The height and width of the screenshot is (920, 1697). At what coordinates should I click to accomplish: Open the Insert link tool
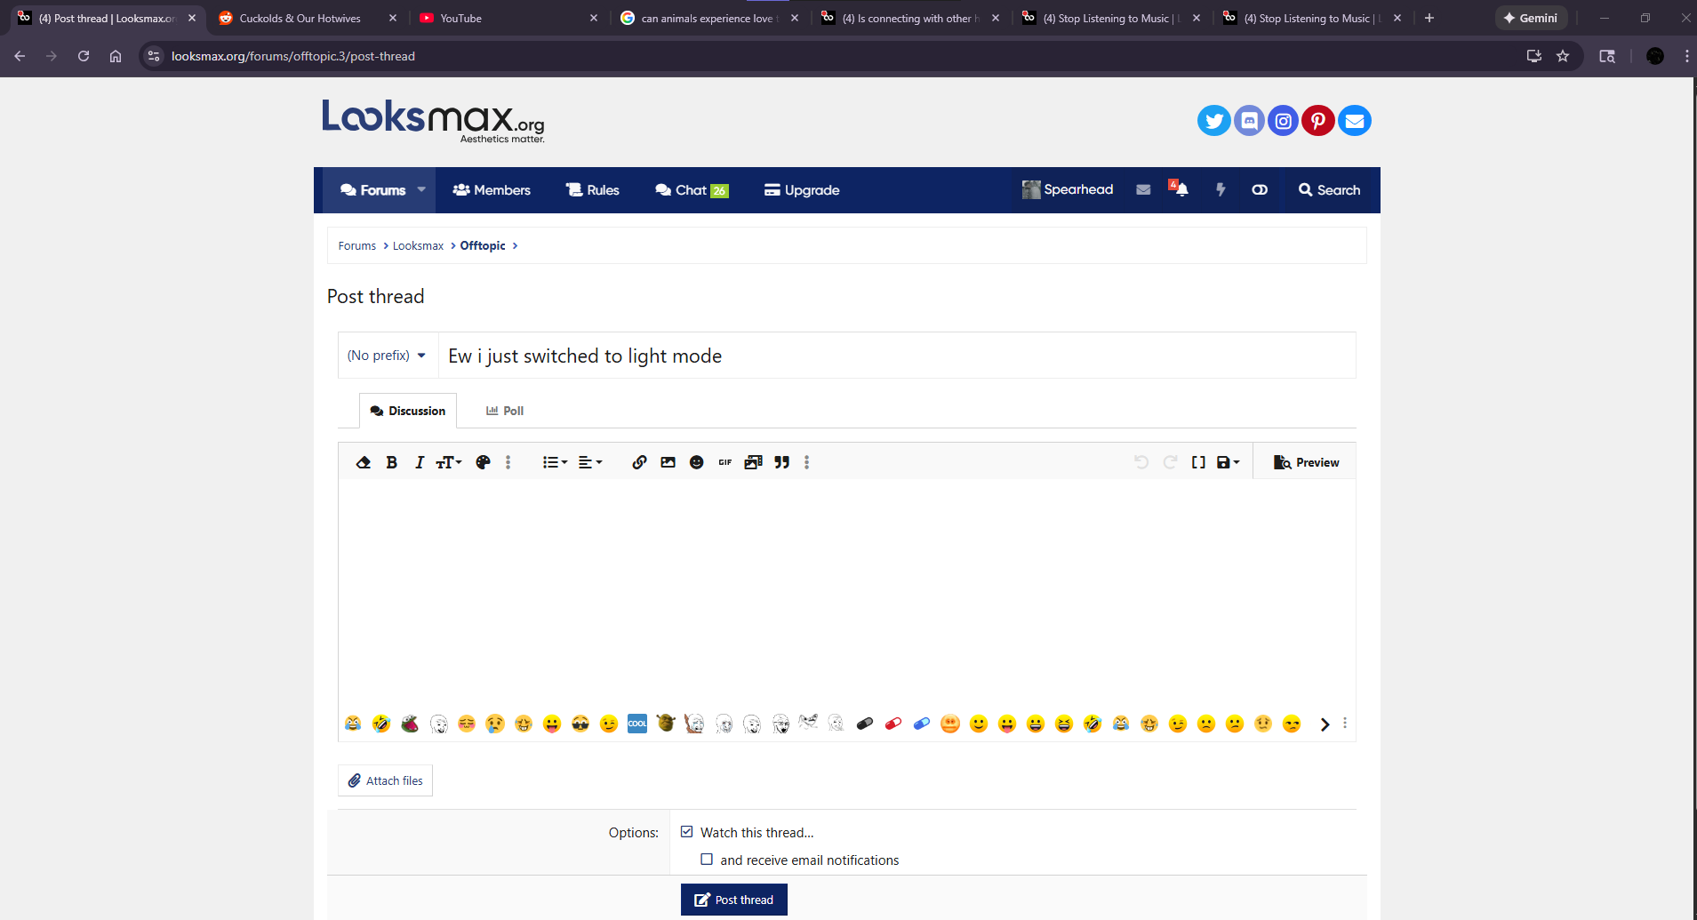(639, 462)
